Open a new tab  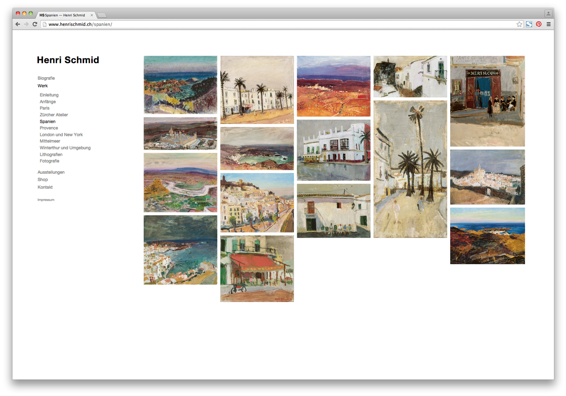102,15
